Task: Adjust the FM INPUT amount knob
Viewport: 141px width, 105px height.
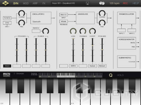Action: pos(46,31)
